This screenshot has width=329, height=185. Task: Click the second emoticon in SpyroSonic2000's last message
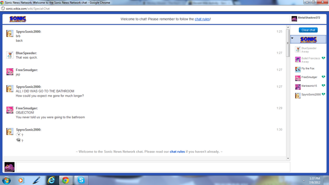(x=19, y=140)
